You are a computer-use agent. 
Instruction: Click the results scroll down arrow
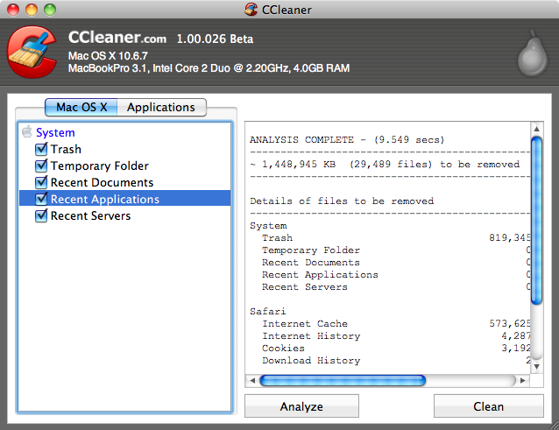pyautogui.click(x=536, y=366)
